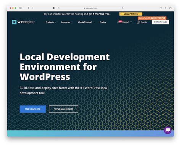The width and height of the screenshot is (181, 146).
Task: Open the Why WP Engine? dropdown
Action: click(86, 22)
